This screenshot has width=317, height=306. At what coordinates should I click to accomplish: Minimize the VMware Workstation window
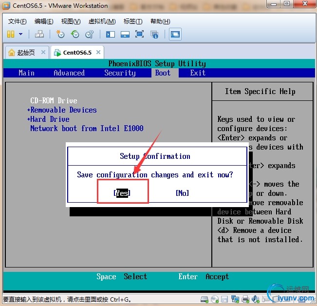[x=274, y=4]
